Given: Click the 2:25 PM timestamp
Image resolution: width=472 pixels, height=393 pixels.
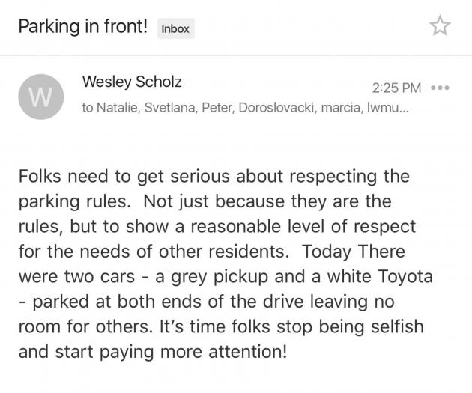Looking at the screenshot, I should tap(396, 88).
